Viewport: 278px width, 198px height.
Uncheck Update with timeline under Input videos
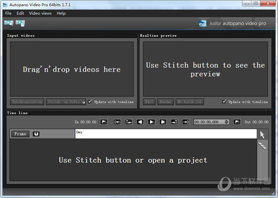[90, 102]
